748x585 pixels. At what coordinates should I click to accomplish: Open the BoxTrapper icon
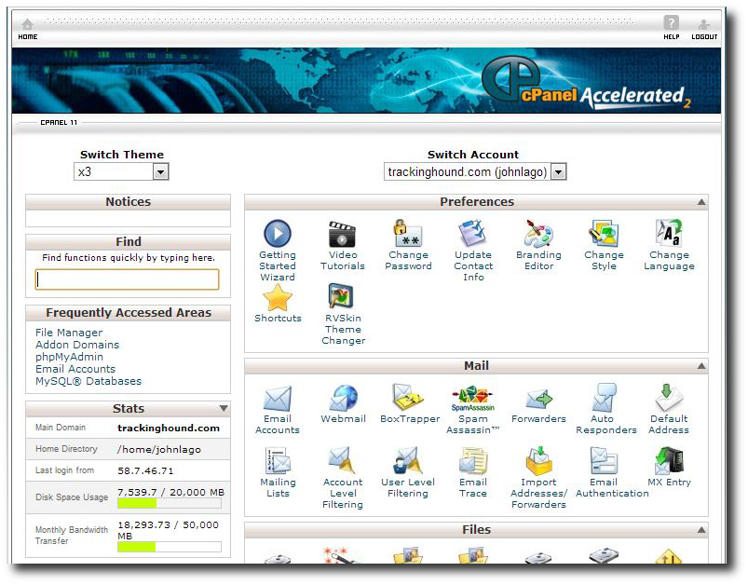(409, 399)
